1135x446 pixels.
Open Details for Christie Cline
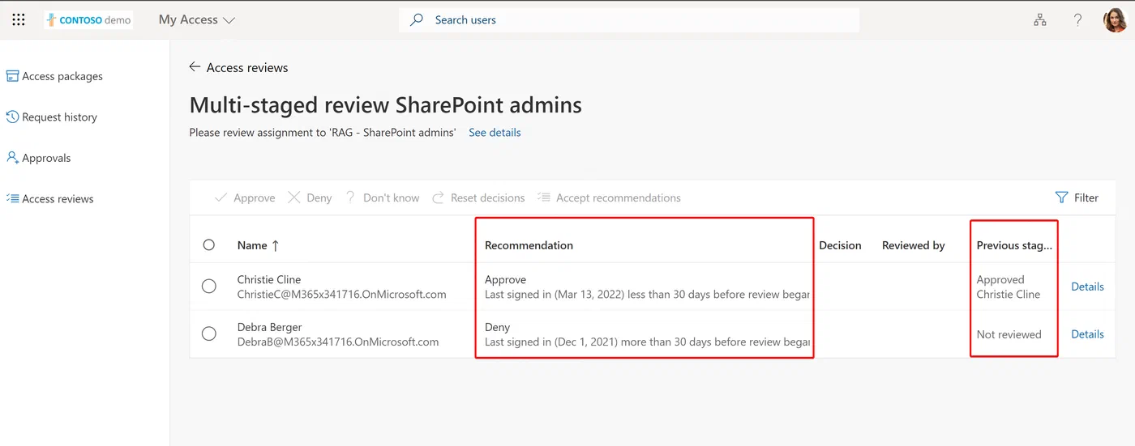coord(1087,287)
